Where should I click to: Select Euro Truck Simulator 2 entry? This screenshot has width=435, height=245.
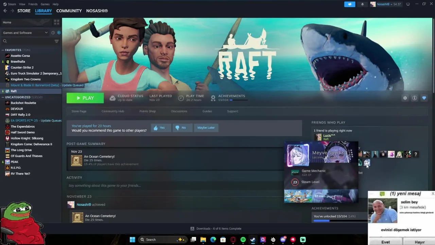click(x=36, y=73)
